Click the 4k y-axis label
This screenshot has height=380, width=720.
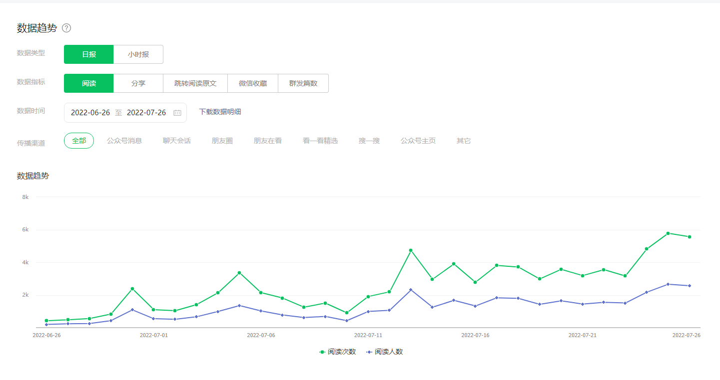(25, 262)
